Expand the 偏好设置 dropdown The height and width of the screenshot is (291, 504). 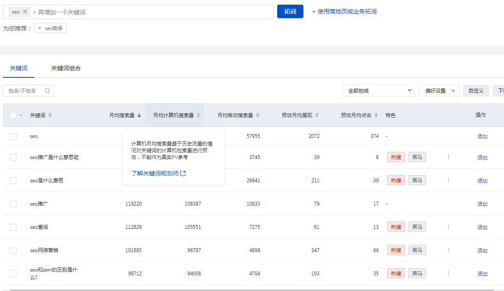pyautogui.click(x=438, y=91)
